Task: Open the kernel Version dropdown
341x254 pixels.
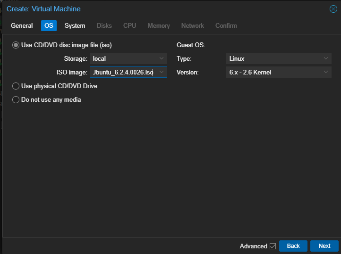Action: point(326,72)
